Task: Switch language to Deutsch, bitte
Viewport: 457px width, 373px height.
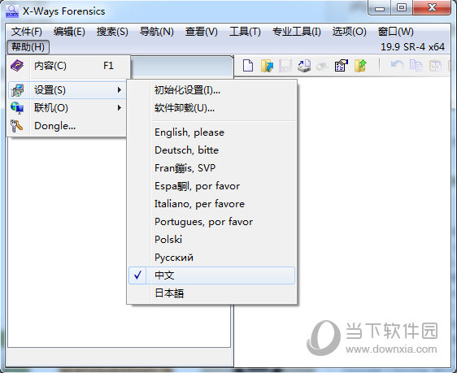Action: [212, 150]
